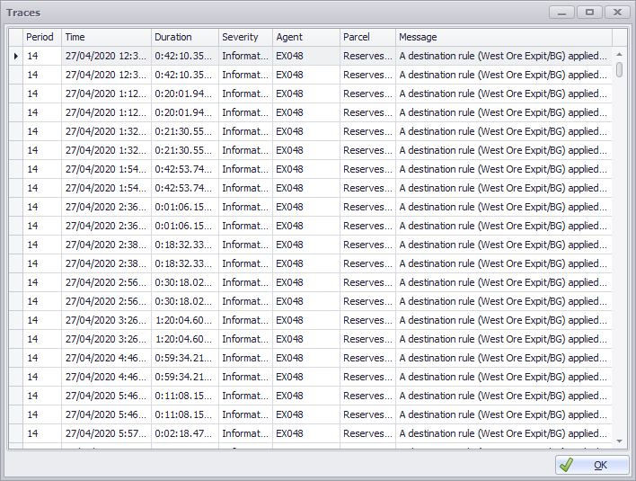636x481 pixels.
Task: Grab the vertical scrollbar thumb
Action: click(x=619, y=69)
